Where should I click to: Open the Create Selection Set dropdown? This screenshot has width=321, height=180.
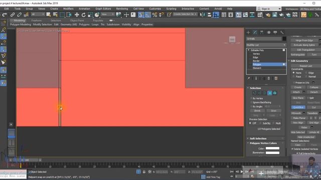(x=185, y=14)
